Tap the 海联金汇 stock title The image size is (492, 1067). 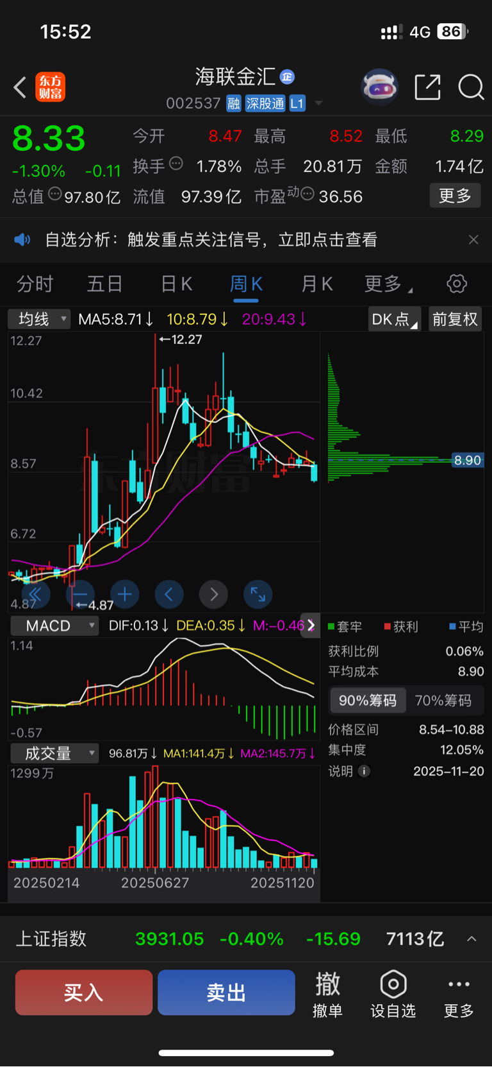pyautogui.click(x=235, y=77)
